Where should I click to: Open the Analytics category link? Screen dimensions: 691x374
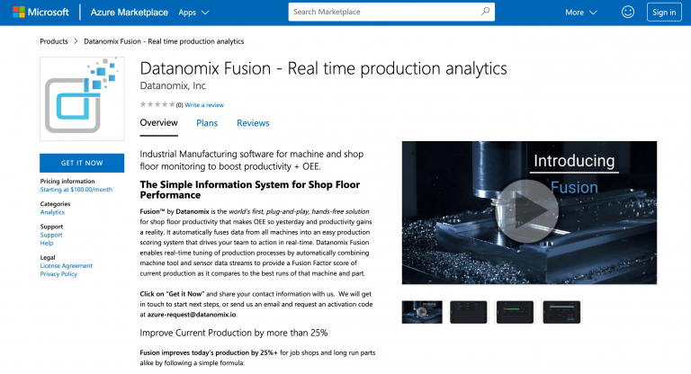(x=52, y=212)
